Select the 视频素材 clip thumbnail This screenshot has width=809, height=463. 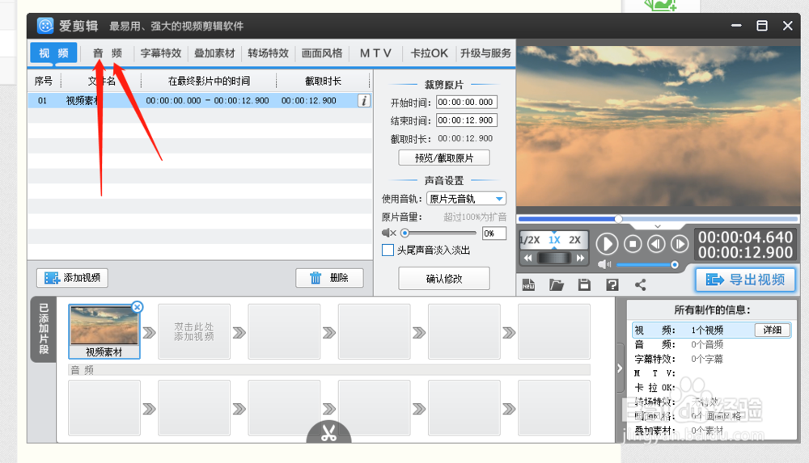tap(104, 331)
